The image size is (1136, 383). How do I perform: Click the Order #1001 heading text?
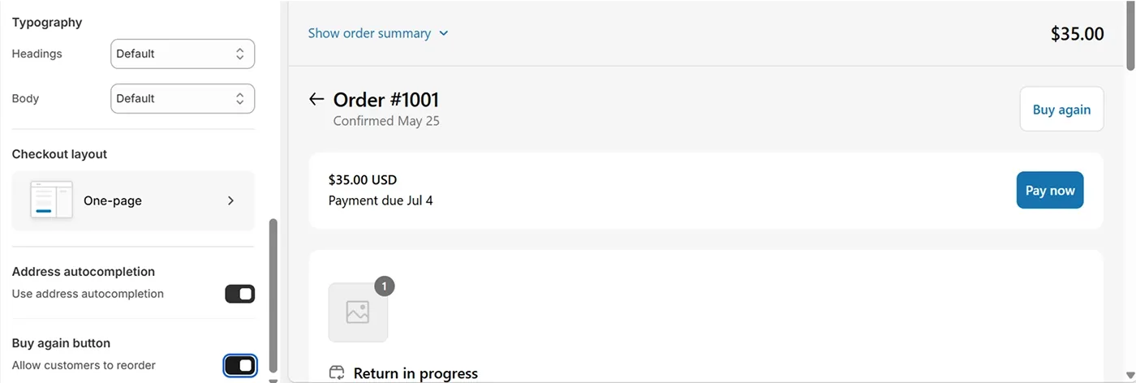(x=386, y=100)
